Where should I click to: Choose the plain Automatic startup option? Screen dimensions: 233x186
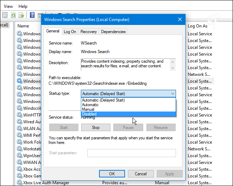128,105
